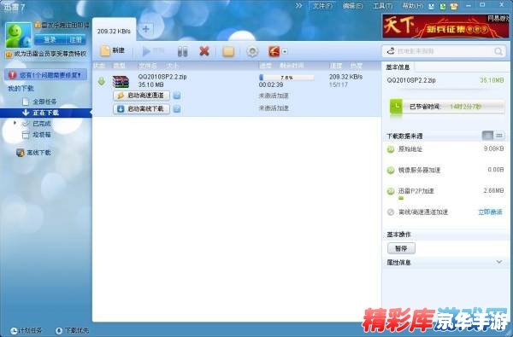Click the 启动高速通道 button
This screenshot has width=513, height=337.
tap(141, 96)
